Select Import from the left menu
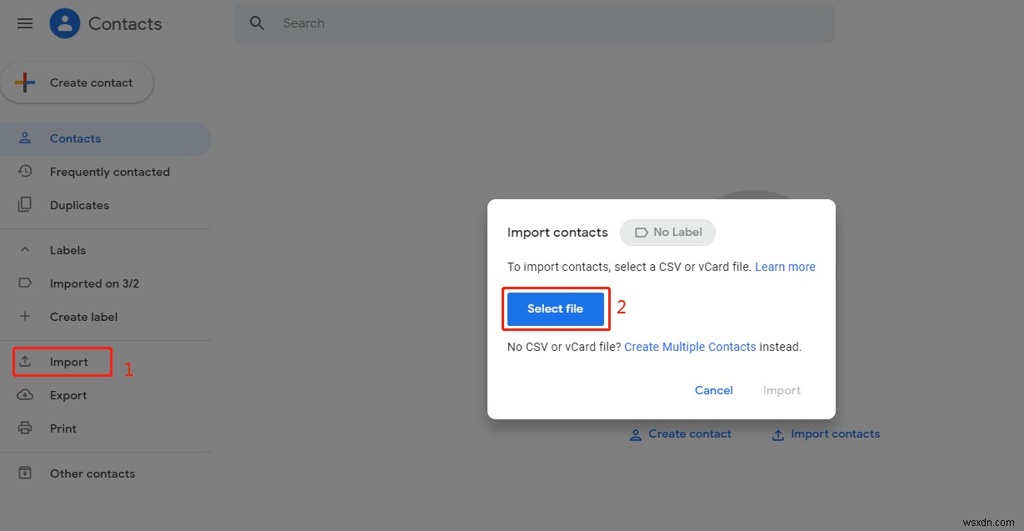 tap(71, 362)
